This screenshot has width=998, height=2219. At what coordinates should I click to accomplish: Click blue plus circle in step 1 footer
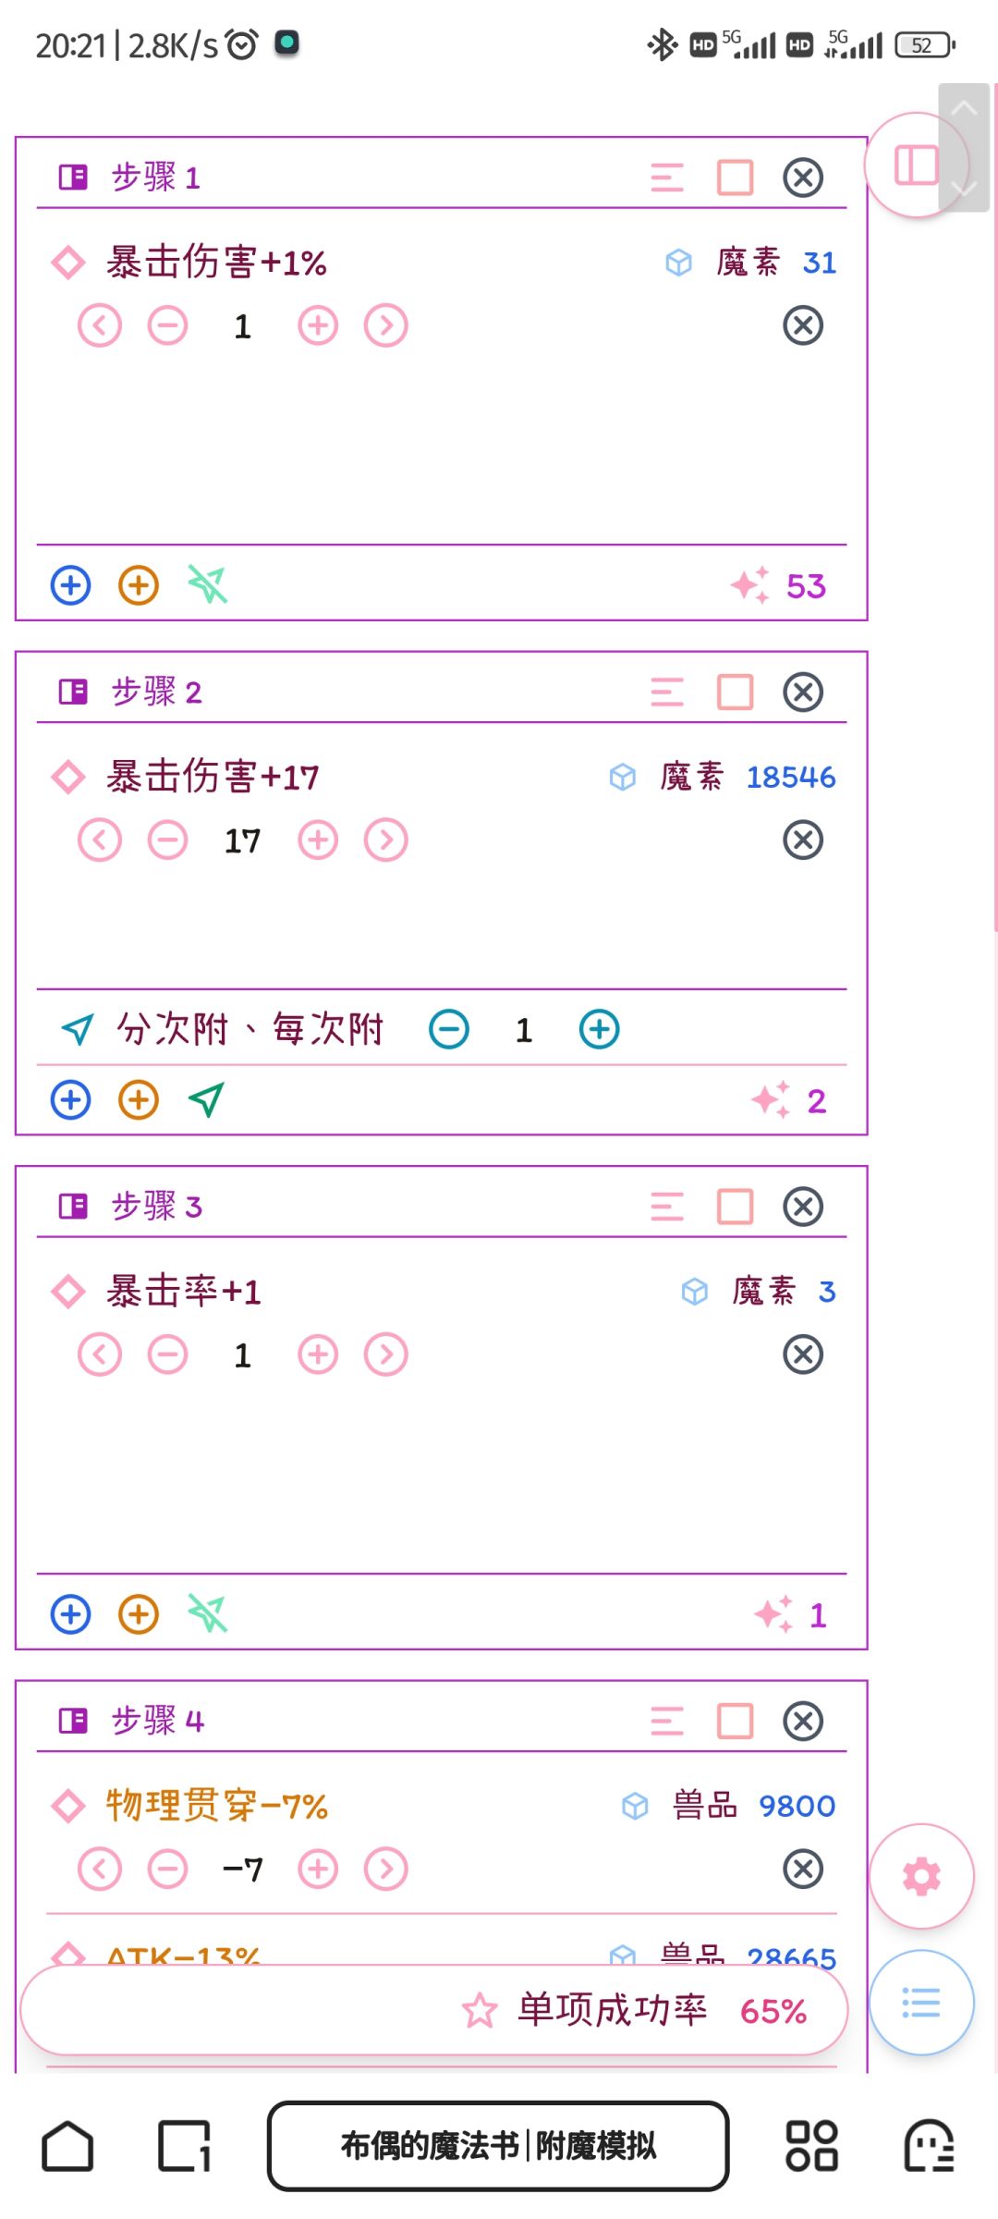[71, 585]
